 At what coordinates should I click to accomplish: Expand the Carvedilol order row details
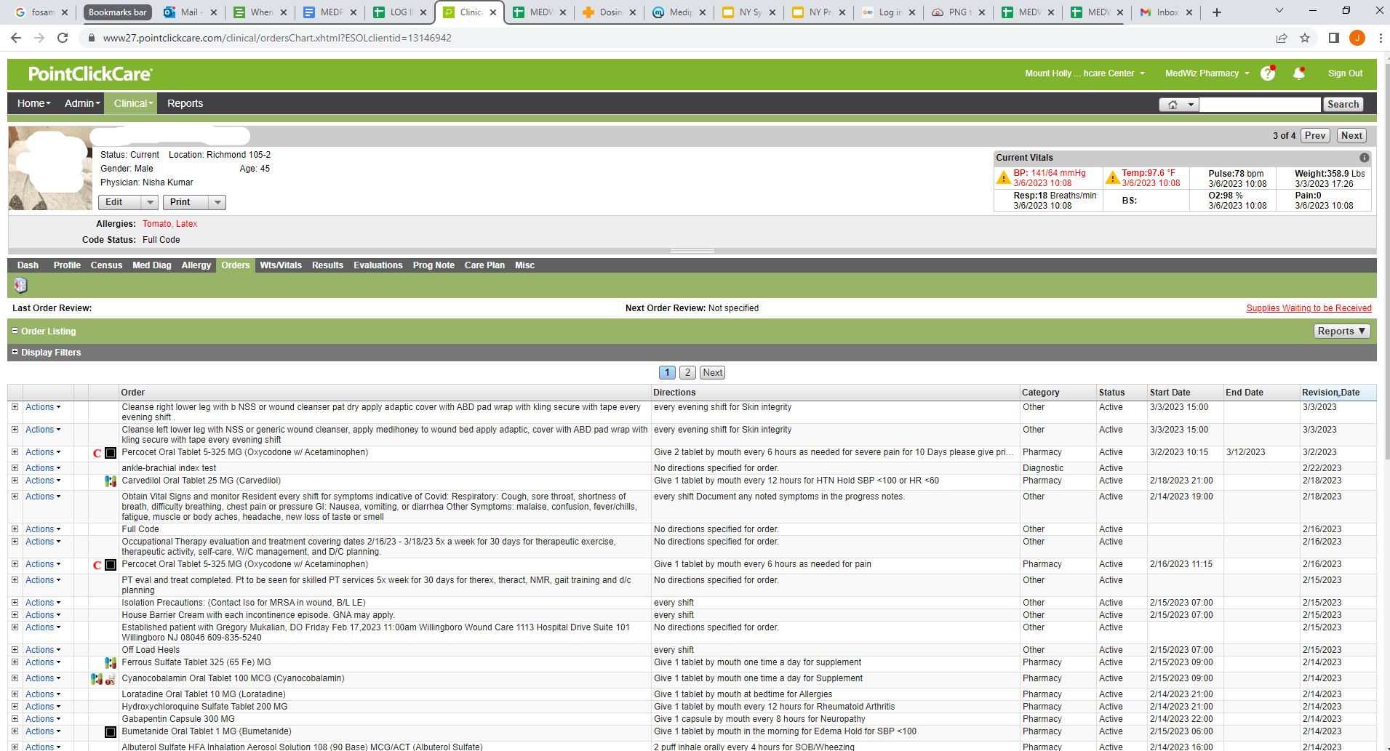point(15,481)
